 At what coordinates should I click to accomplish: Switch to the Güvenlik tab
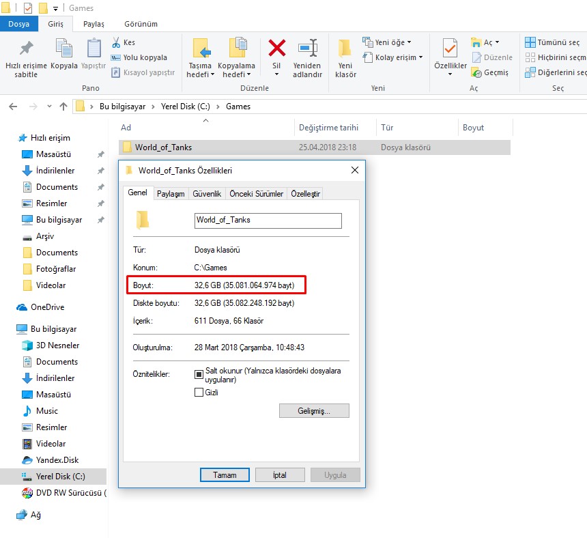207,194
